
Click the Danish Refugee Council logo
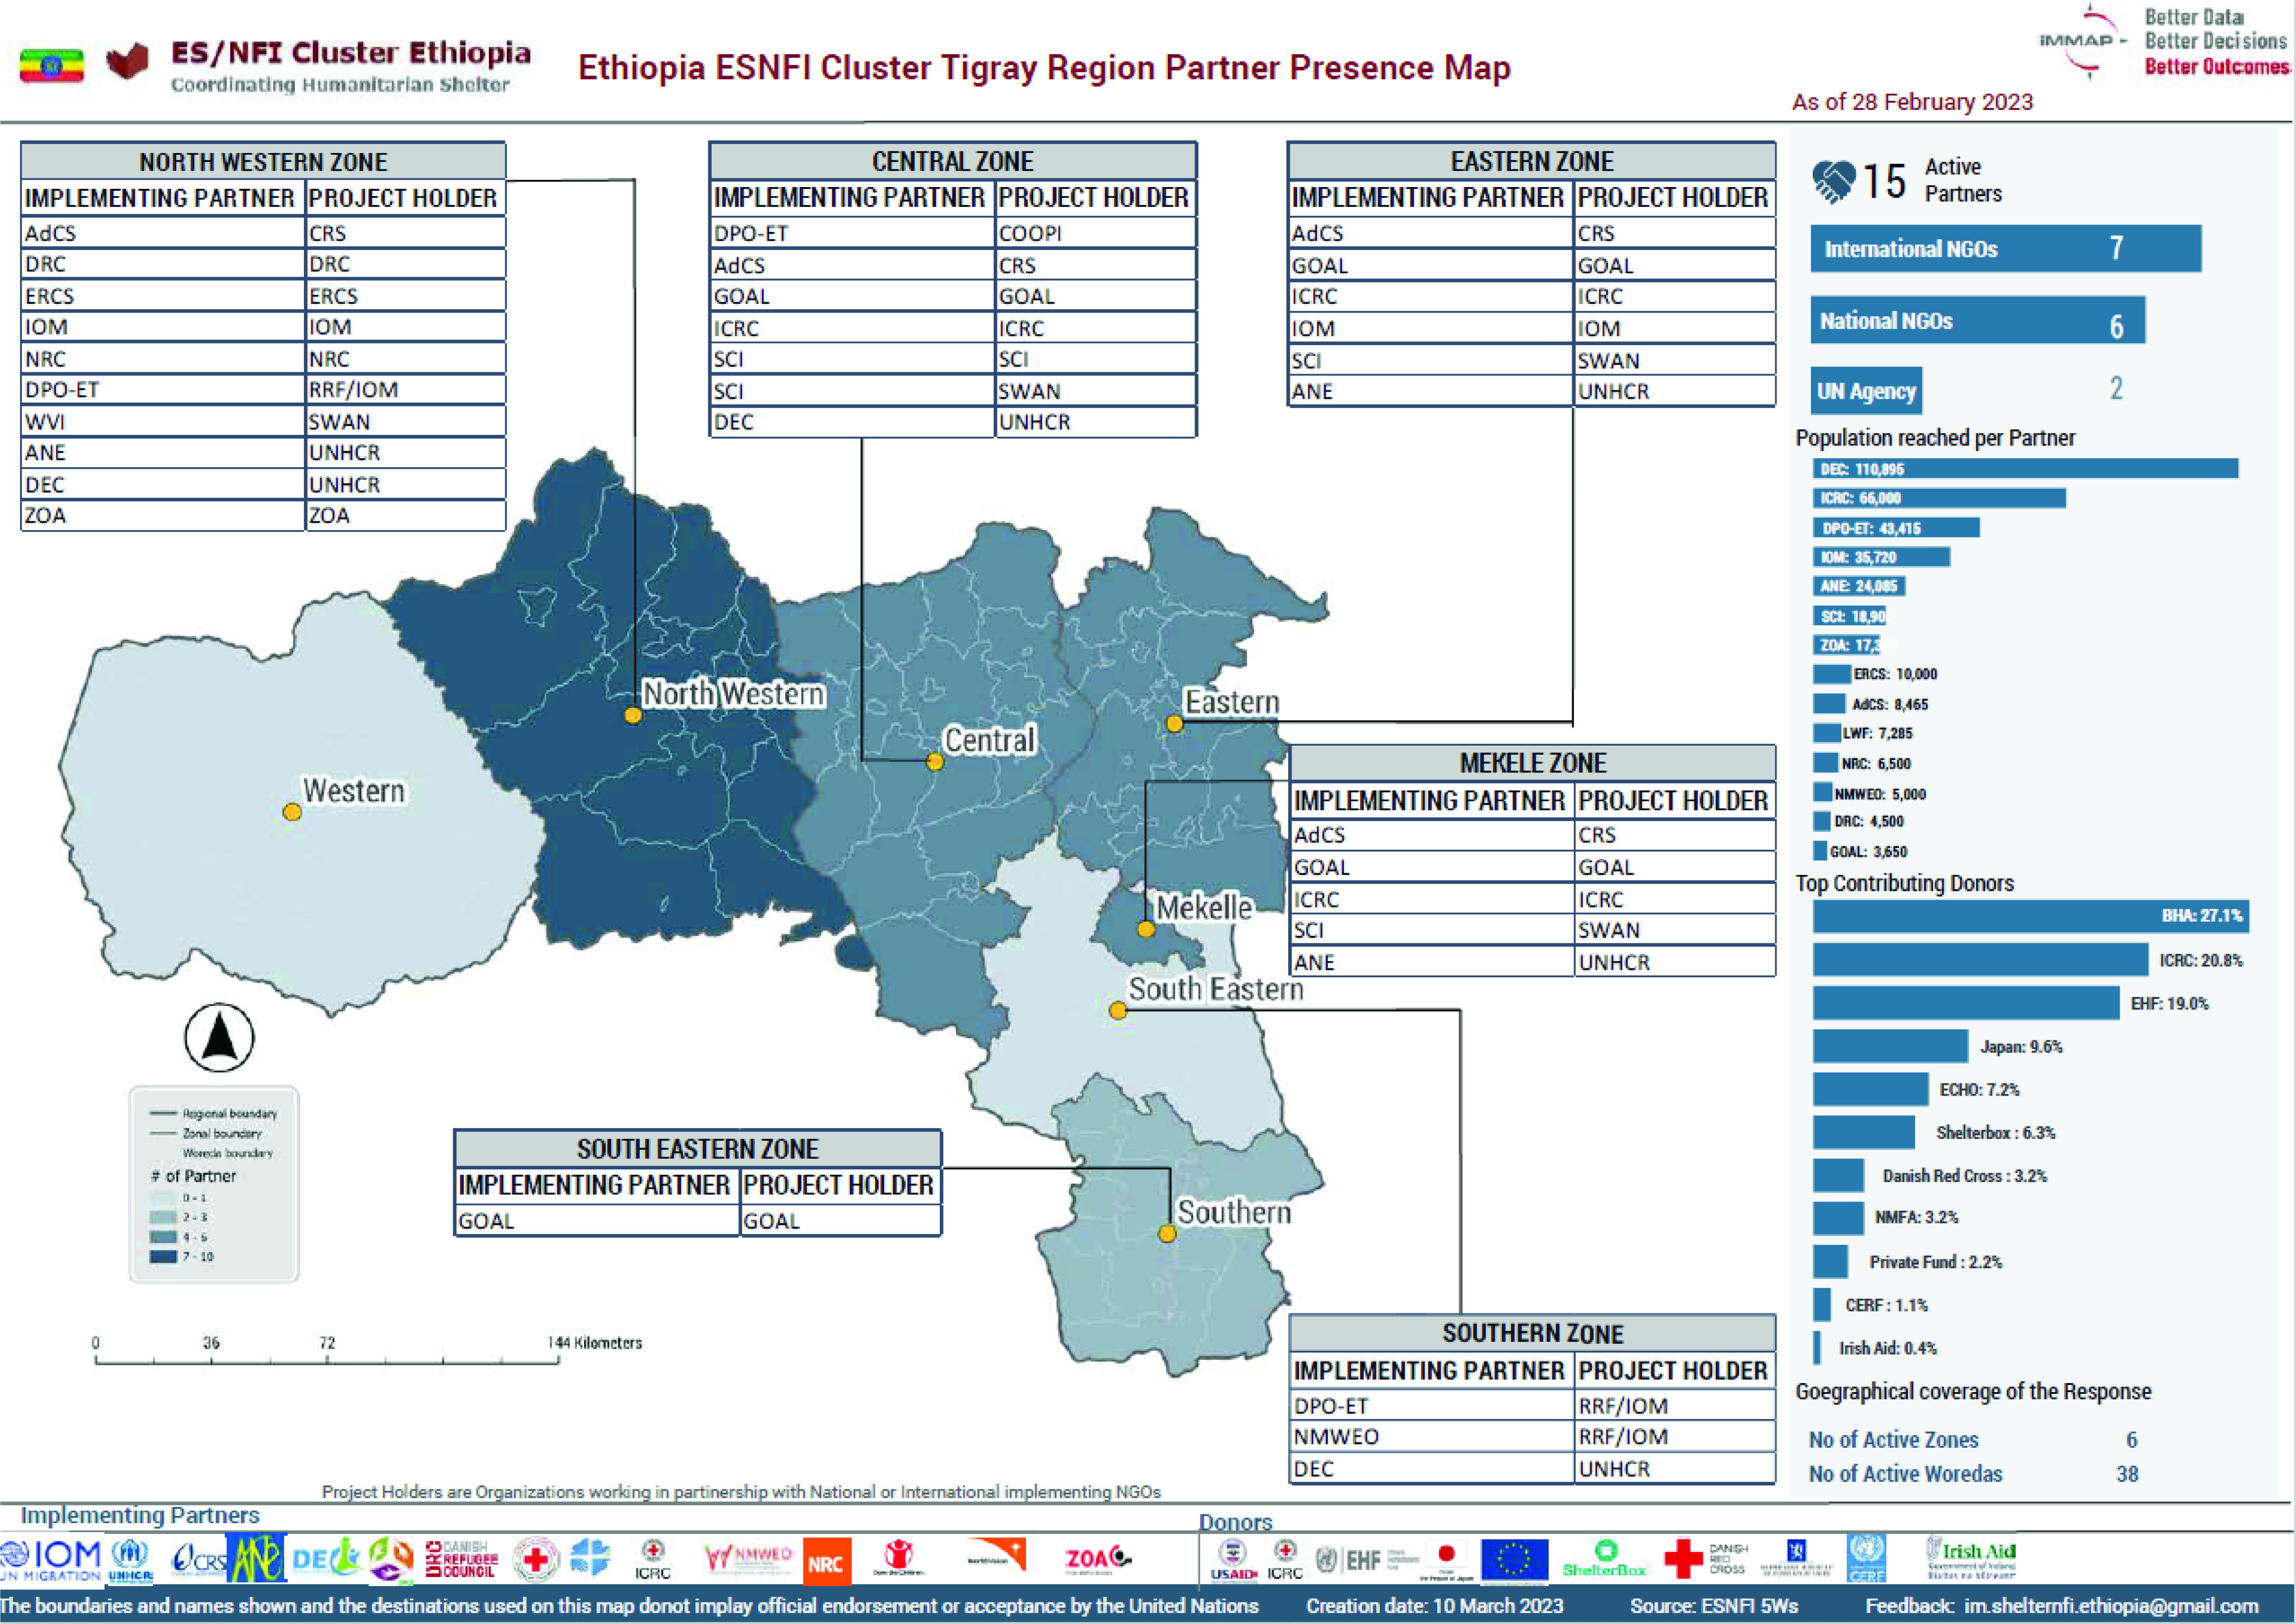point(462,1559)
